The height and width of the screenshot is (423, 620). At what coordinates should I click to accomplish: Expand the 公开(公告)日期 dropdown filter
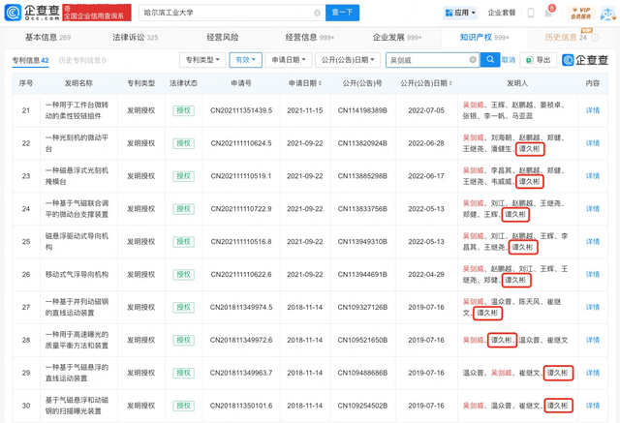coord(347,60)
